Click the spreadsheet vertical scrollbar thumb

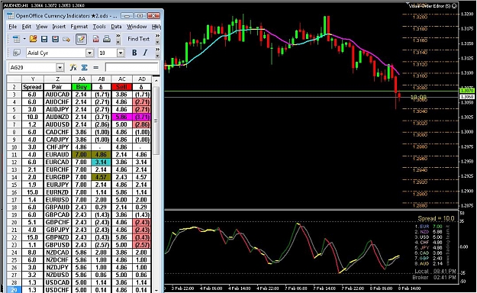156,121
